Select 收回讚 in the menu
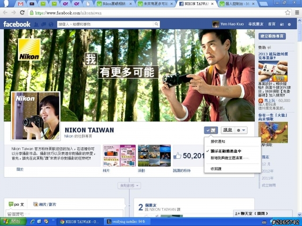Viewport: 302px width, 226px height. tap(216, 169)
